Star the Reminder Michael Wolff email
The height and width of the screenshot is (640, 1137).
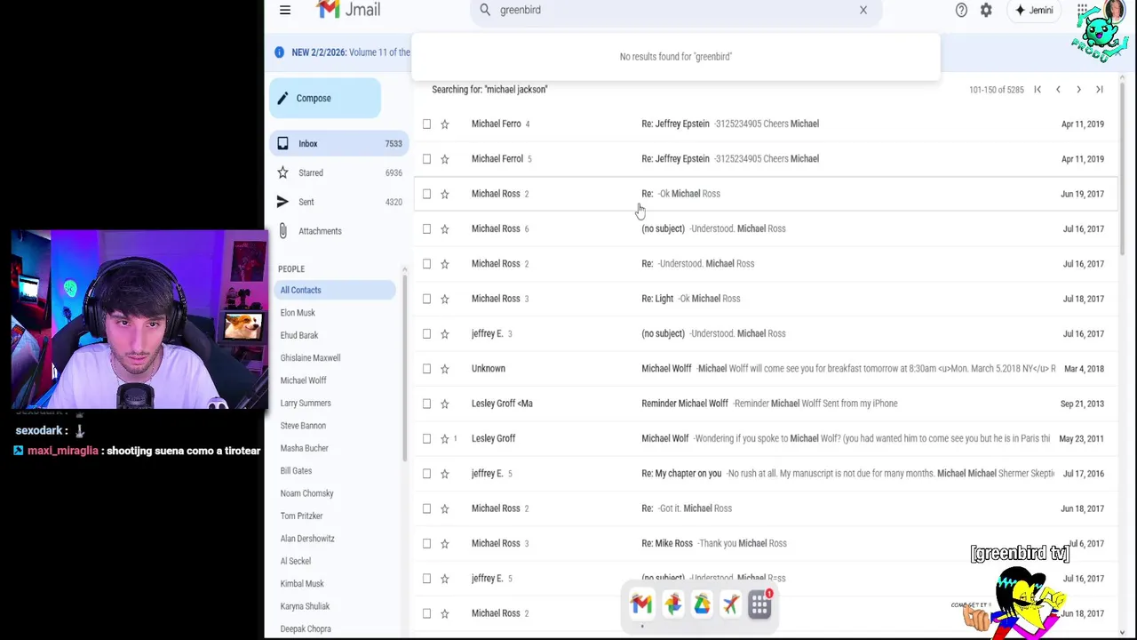[445, 404]
